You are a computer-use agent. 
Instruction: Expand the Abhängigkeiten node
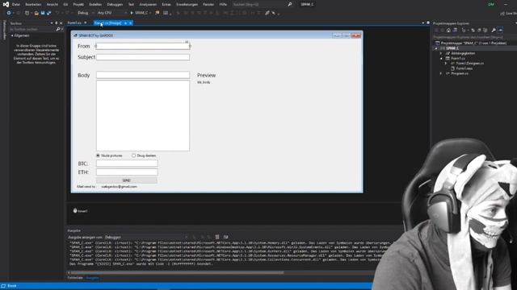[x=441, y=53]
